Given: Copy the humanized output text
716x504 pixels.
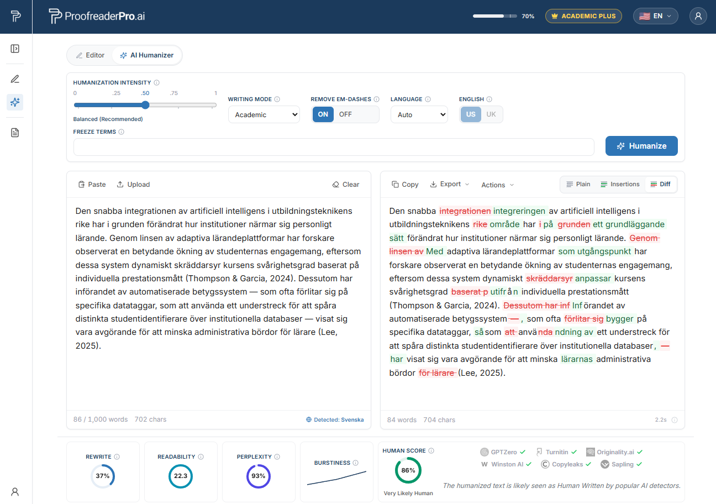Looking at the screenshot, I should 405,185.
